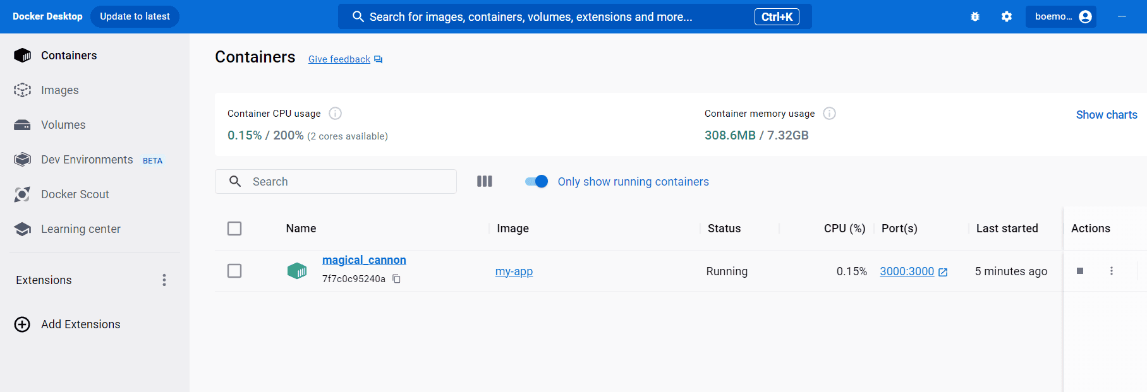Open external link icon beside port 3000:3000
This screenshot has height=392, width=1147.
click(x=943, y=272)
